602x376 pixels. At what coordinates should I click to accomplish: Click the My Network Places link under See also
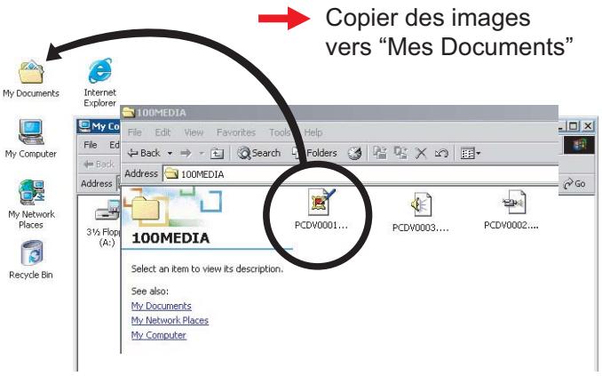point(170,320)
